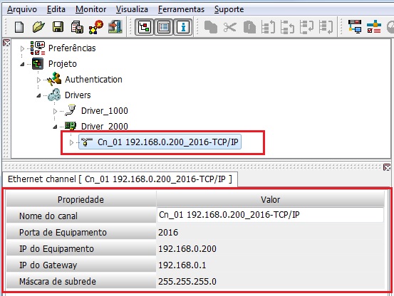
Task: Collapse the Drivers tree node
Action: [38, 95]
